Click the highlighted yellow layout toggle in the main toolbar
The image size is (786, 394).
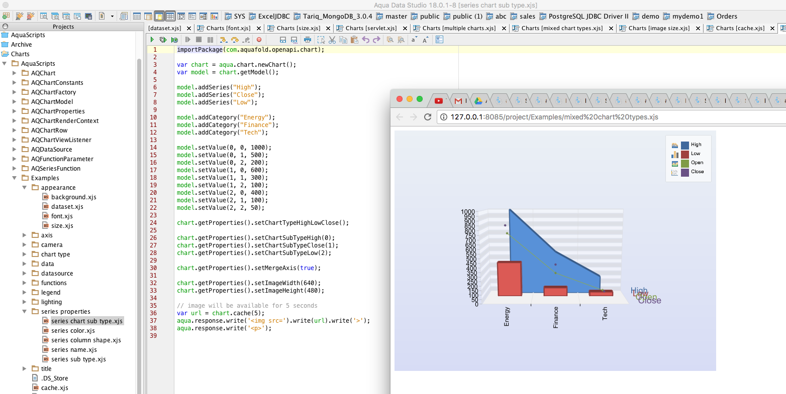point(159,16)
